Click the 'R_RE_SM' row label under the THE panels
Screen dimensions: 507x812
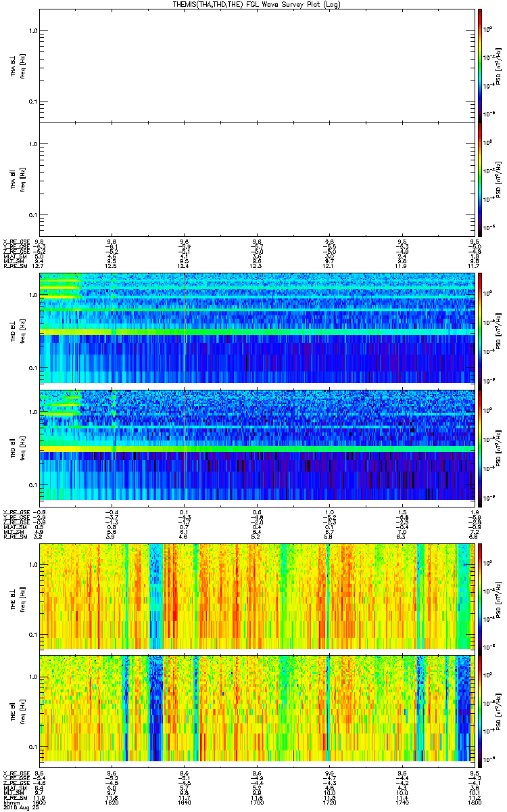tap(14, 797)
